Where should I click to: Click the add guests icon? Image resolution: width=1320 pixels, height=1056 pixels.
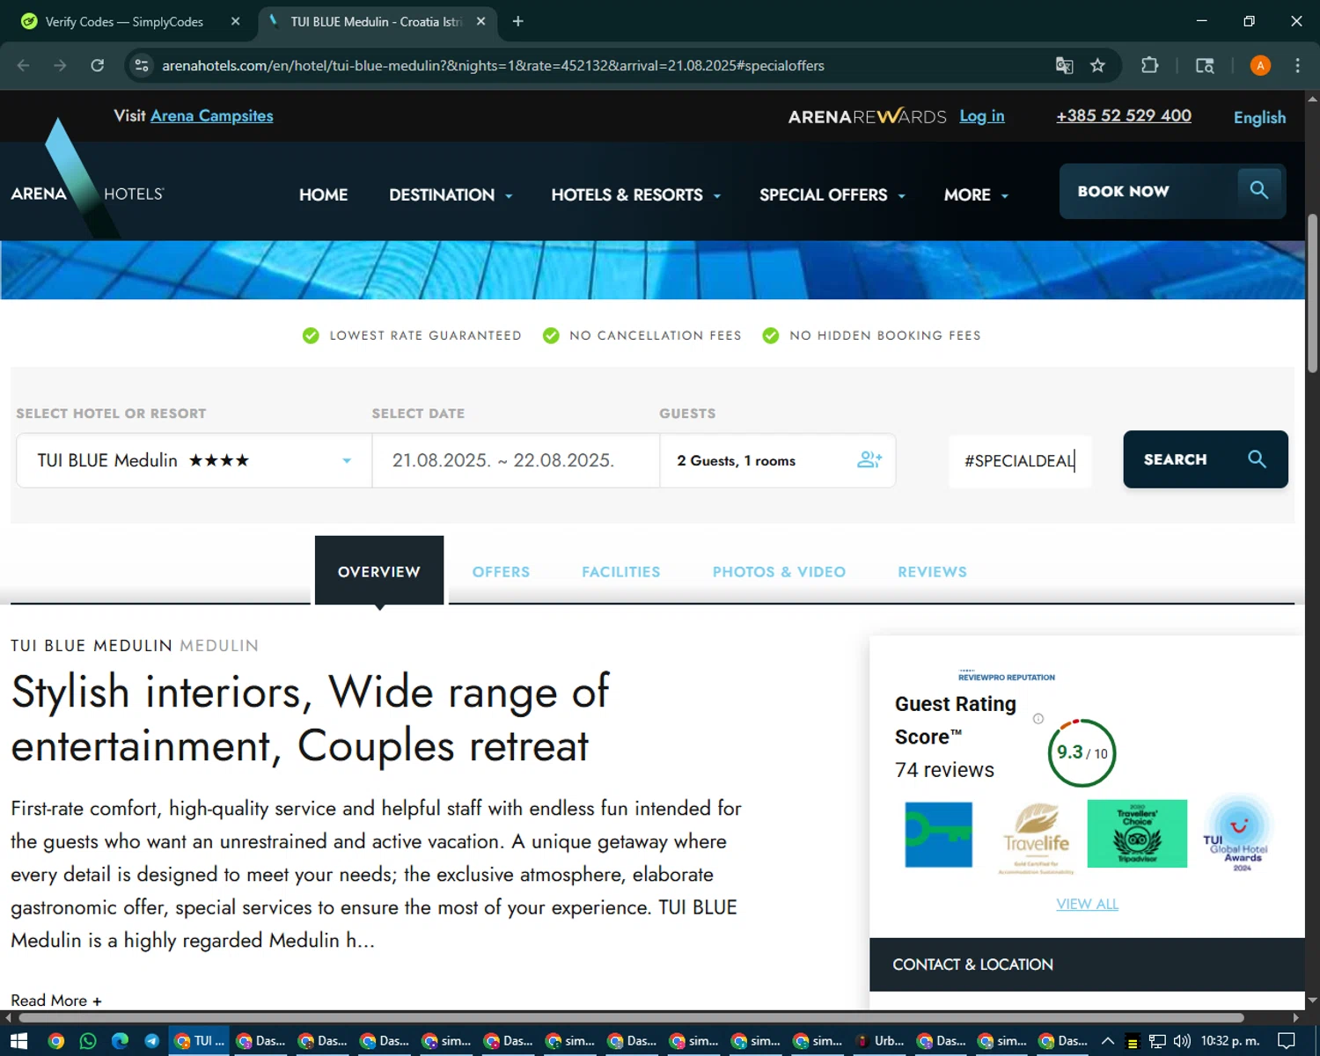[869, 459]
